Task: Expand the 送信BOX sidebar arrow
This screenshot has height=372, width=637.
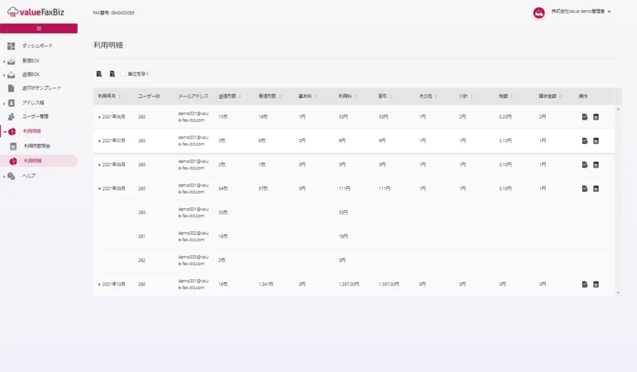Action: coord(4,75)
